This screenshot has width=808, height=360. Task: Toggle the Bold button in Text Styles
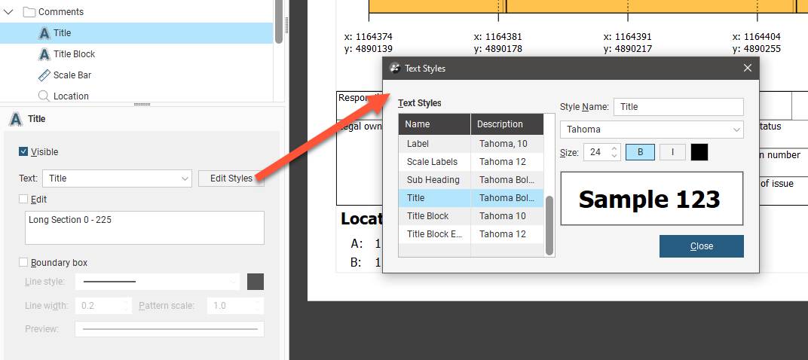coord(641,152)
